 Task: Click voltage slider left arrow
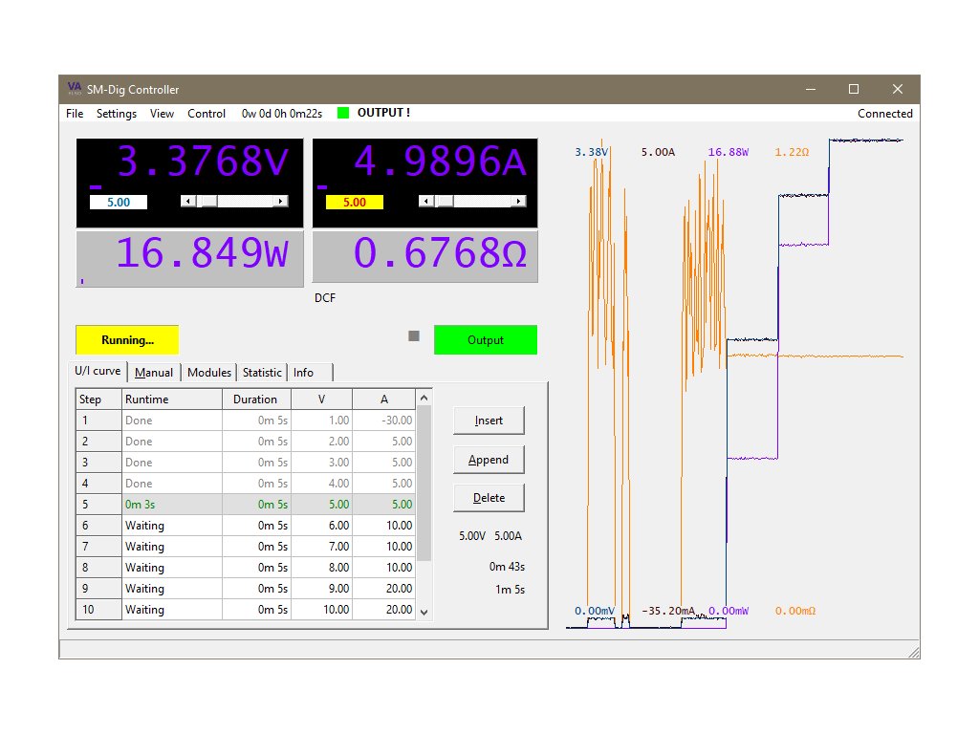pyautogui.click(x=186, y=202)
